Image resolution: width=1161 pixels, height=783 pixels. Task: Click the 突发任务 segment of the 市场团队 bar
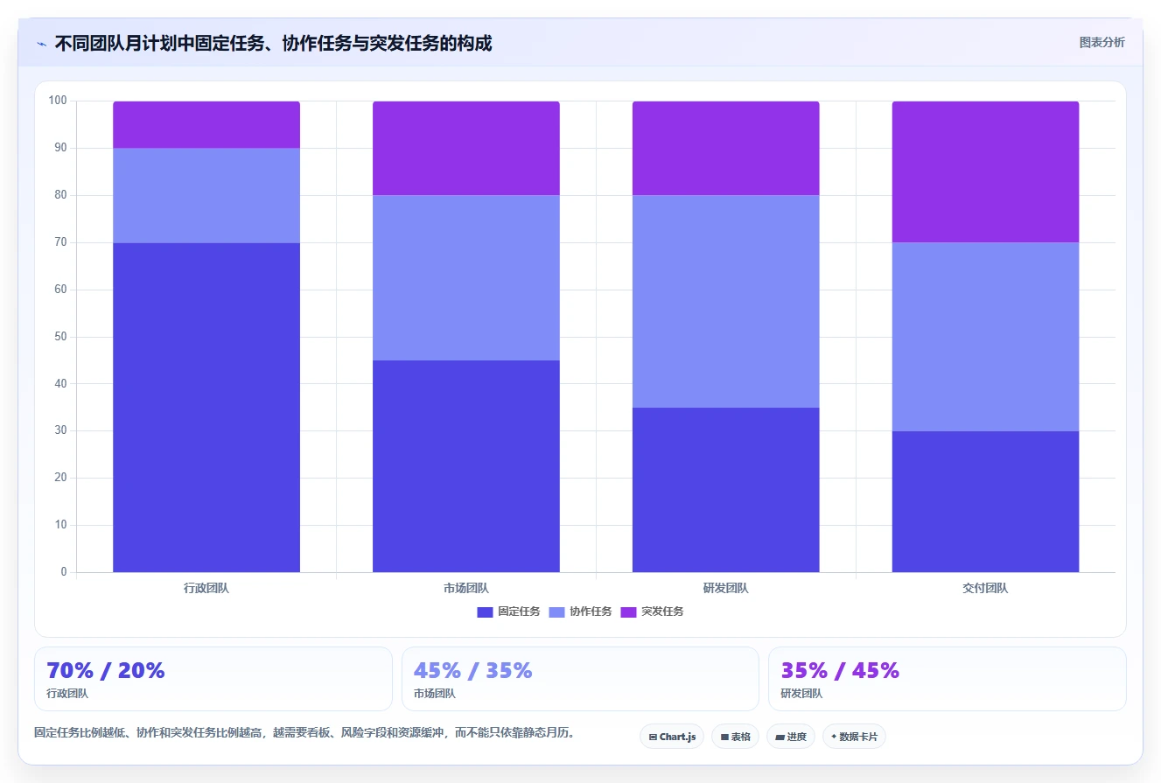point(466,149)
